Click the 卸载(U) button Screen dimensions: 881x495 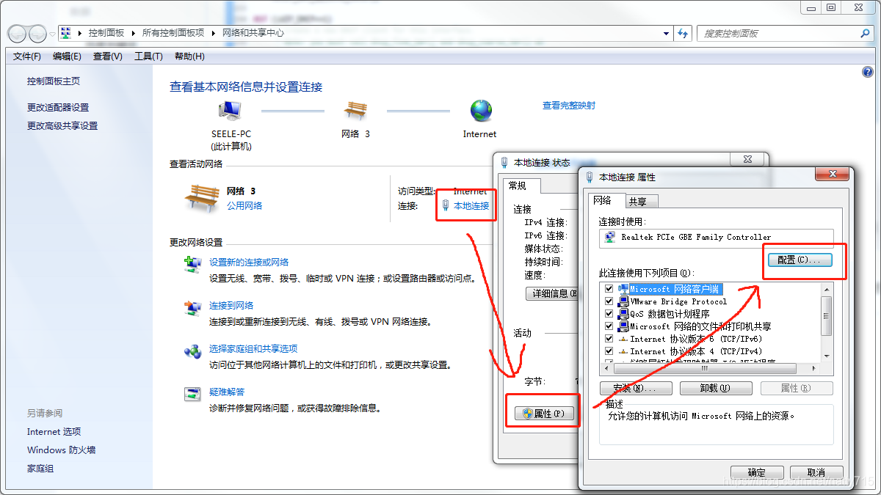tap(717, 389)
